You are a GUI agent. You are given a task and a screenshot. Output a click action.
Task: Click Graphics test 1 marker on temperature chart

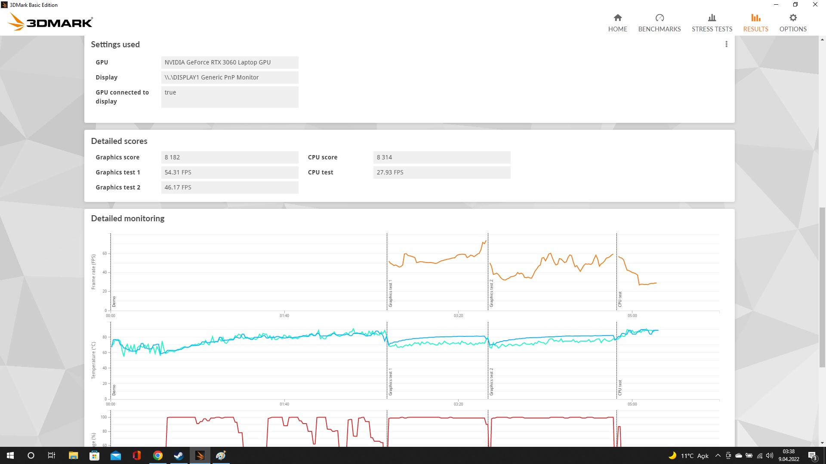[391, 382]
